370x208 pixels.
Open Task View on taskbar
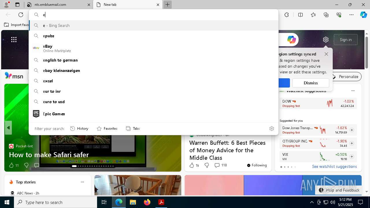pyautogui.click(x=104, y=202)
